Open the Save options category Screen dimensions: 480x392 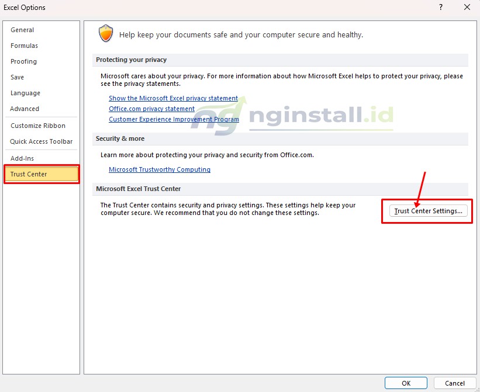[17, 77]
